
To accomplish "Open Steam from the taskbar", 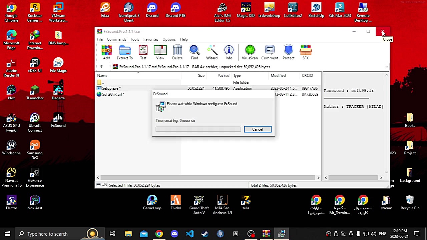I will point(205,234).
